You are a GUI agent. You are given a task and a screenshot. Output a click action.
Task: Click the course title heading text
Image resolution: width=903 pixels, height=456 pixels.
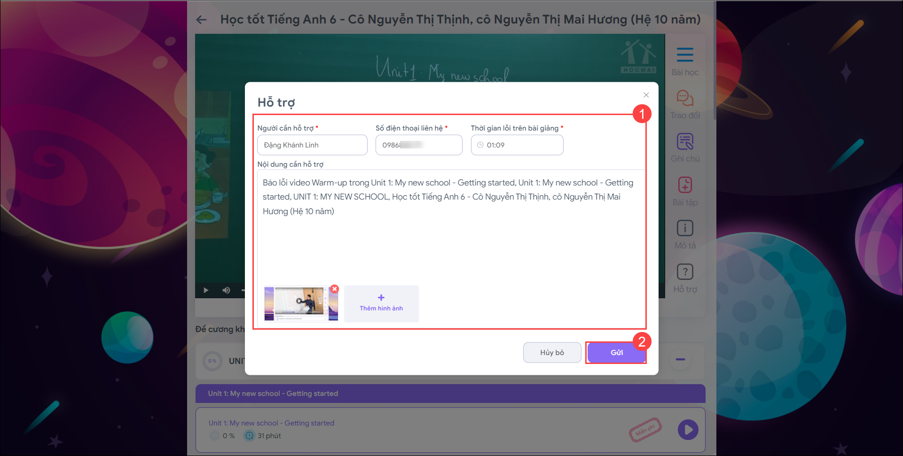tap(460, 20)
